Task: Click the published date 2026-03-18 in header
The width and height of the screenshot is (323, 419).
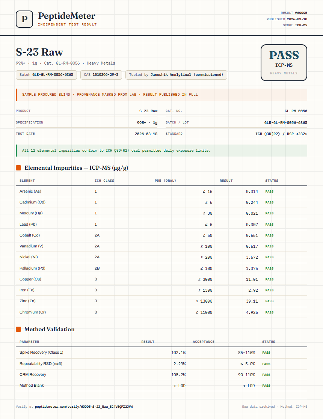Action: tap(297, 19)
